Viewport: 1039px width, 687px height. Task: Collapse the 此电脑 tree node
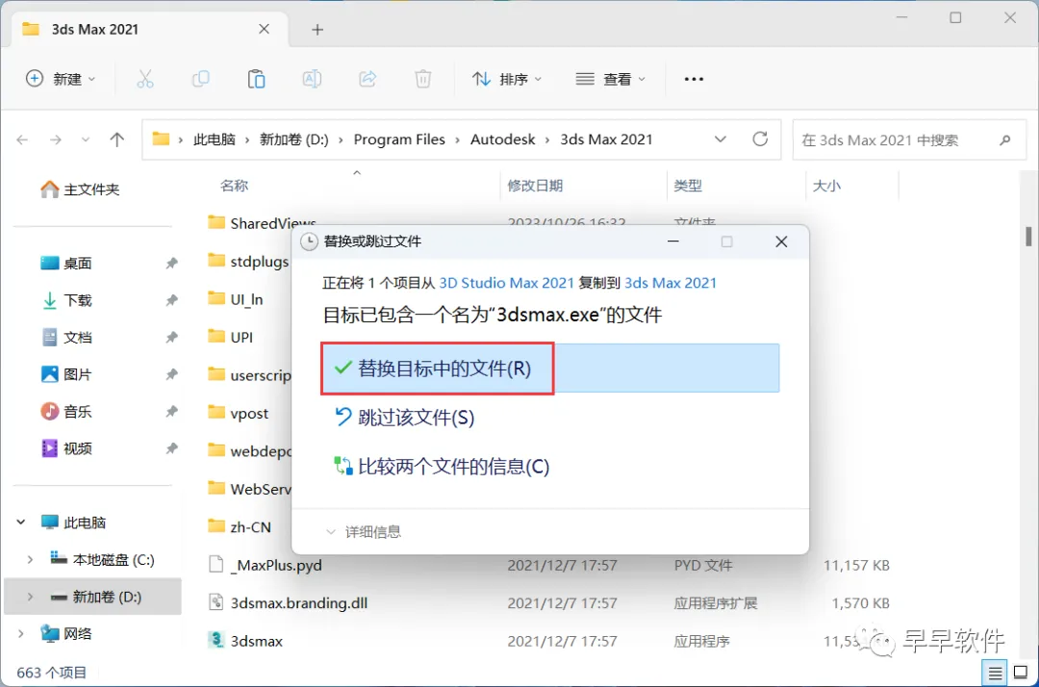(21, 522)
